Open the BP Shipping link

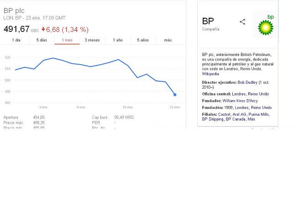click(x=213, y=119)
